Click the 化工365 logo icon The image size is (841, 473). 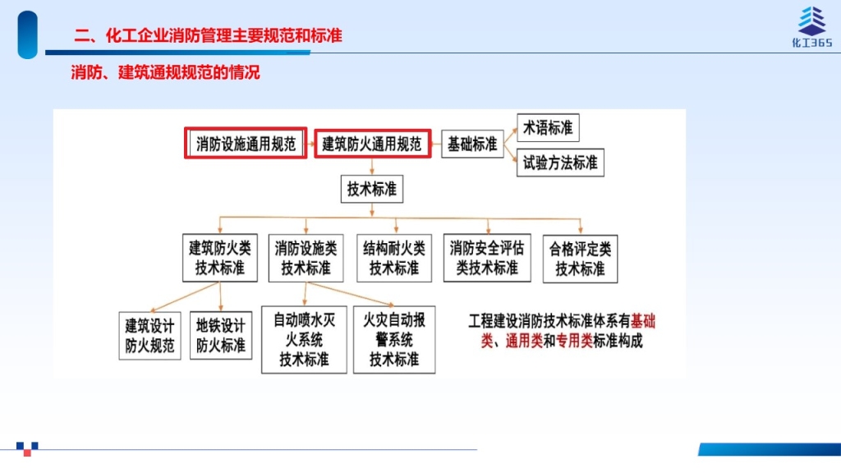coord(812,27)
